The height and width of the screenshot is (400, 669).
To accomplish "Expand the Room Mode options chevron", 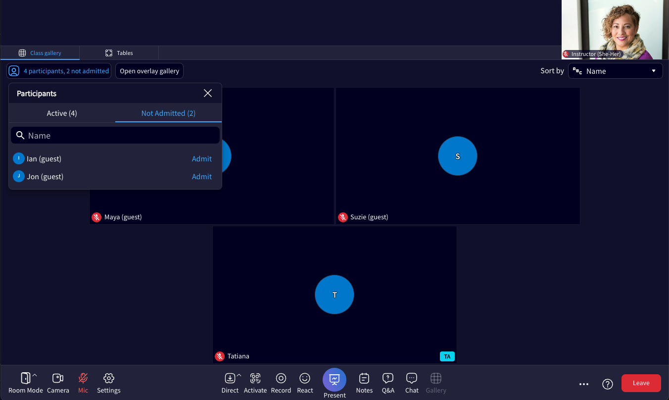I will point(35,375).
